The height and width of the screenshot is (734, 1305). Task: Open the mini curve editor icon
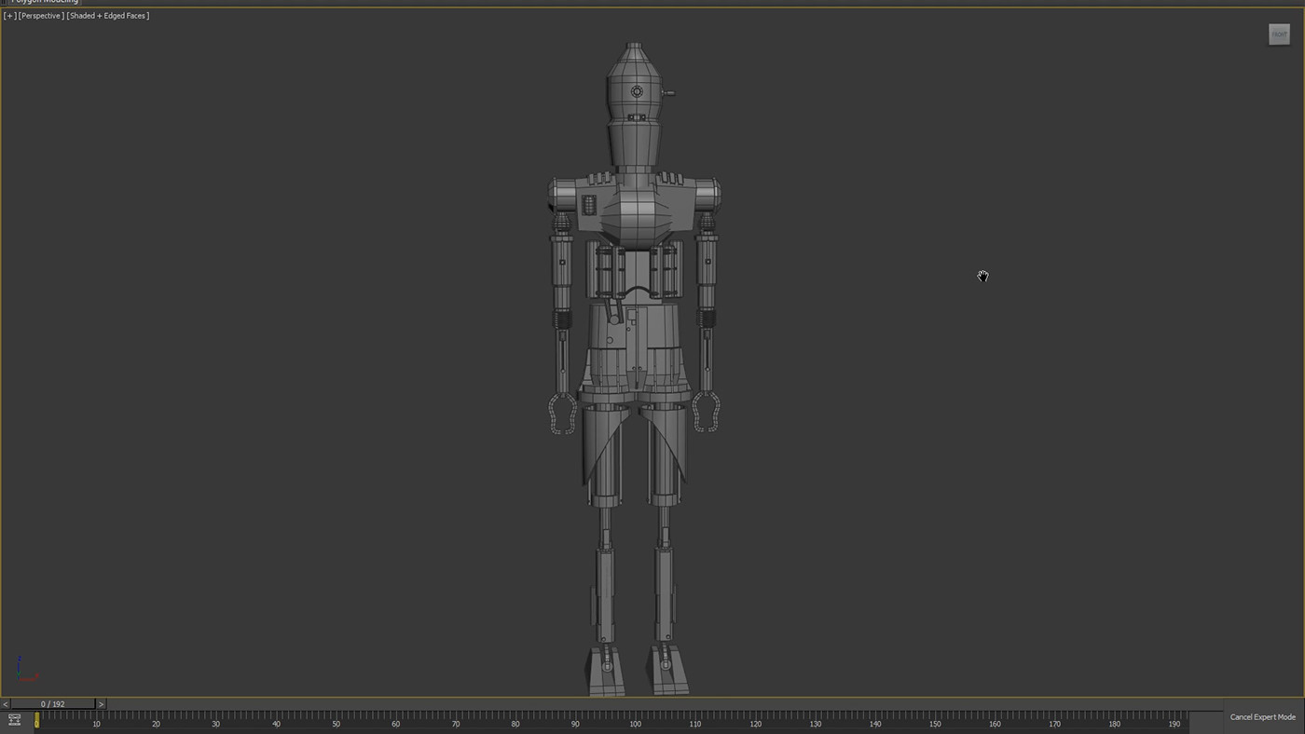[15, 720]
